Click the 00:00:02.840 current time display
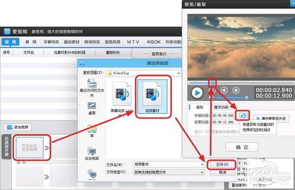The image size is (295, 190). (274, 90)
